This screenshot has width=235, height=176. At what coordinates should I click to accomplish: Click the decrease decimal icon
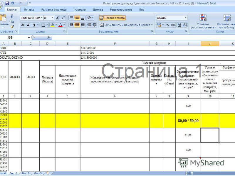coord(185,25)
